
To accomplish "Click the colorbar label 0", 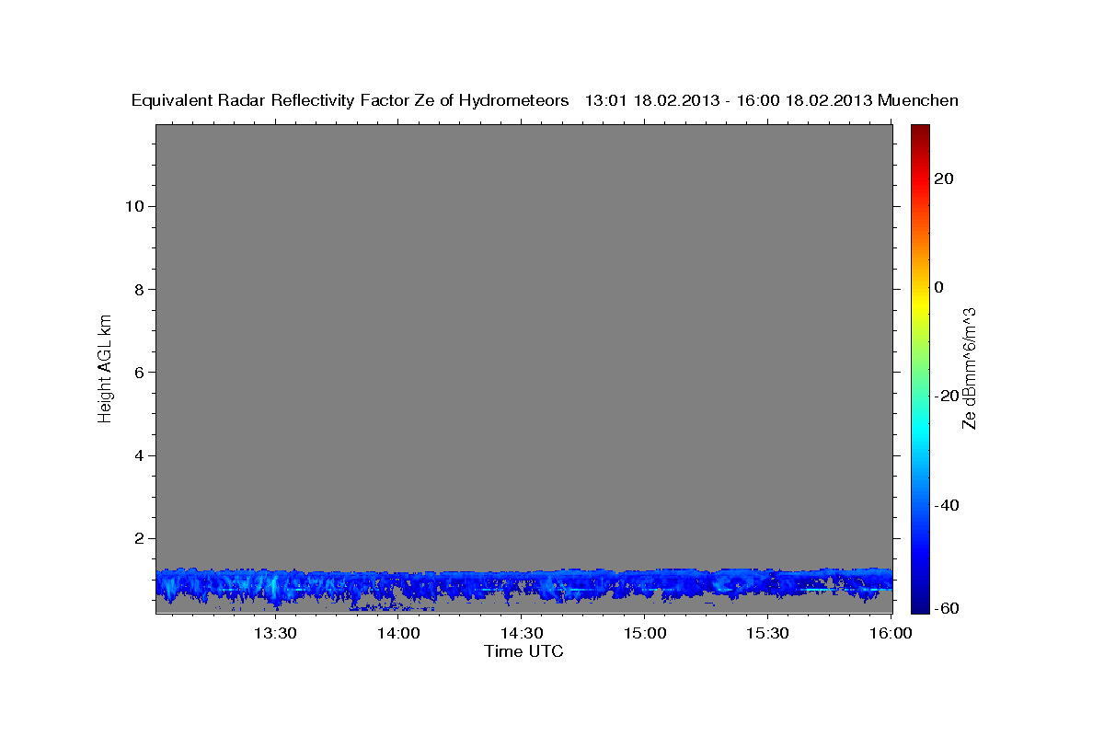I will click(x=939, y=287).
